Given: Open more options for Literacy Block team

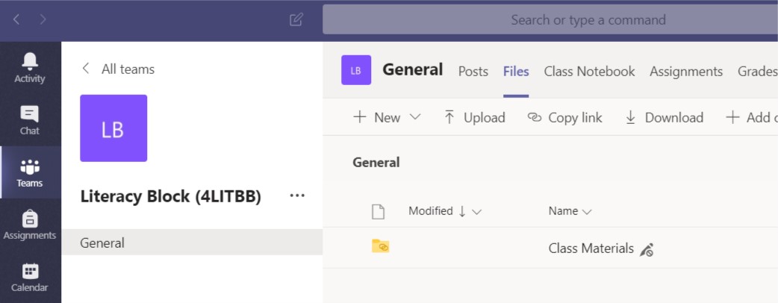Looking at the screenshot, I should (297, 196).
